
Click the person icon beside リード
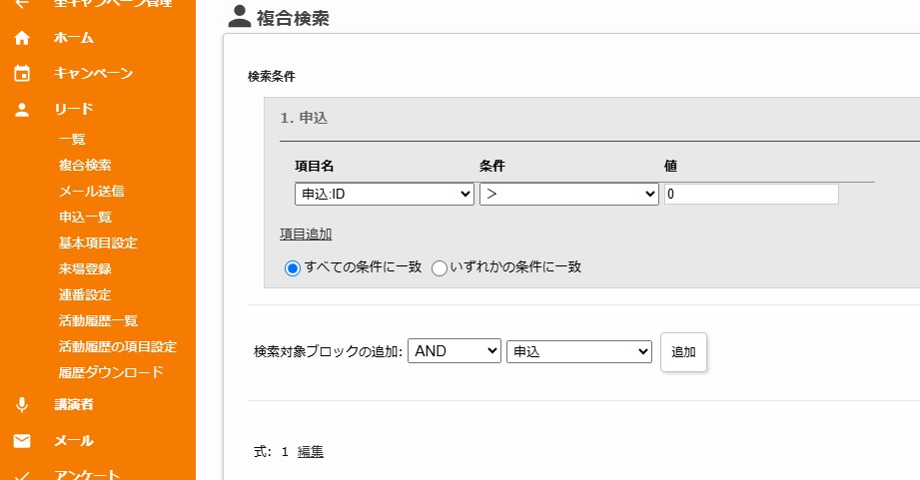(22, 110)
